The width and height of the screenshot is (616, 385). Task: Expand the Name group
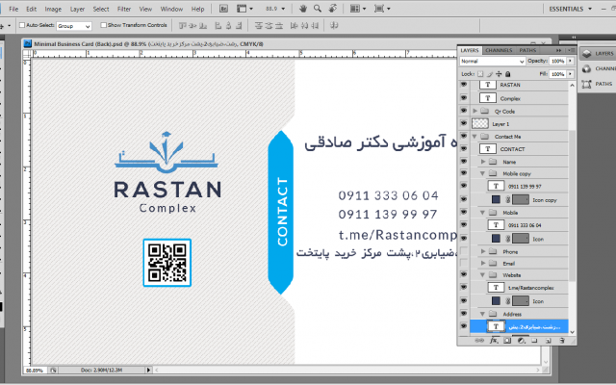[483, 162]
